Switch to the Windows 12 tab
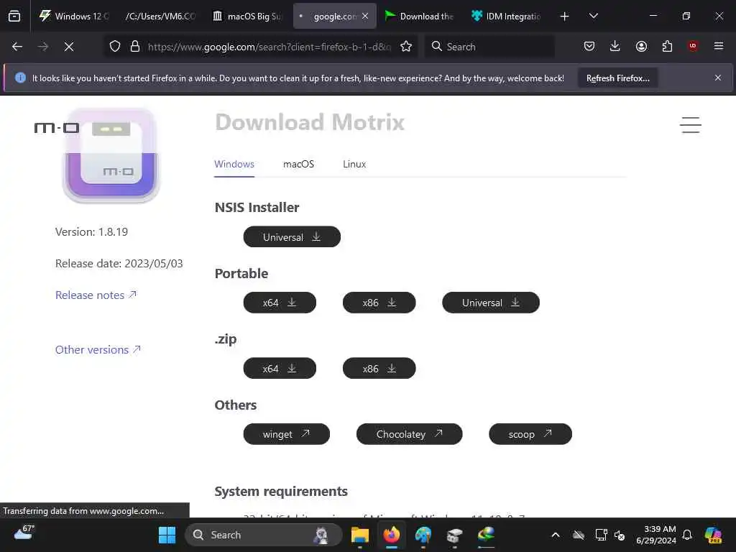 74,16
